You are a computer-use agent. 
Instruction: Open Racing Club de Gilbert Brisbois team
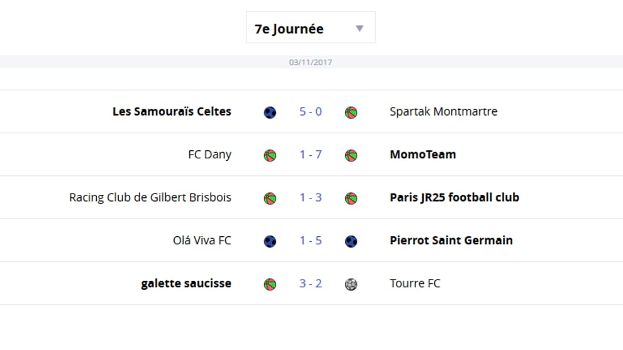click(150, 197)
